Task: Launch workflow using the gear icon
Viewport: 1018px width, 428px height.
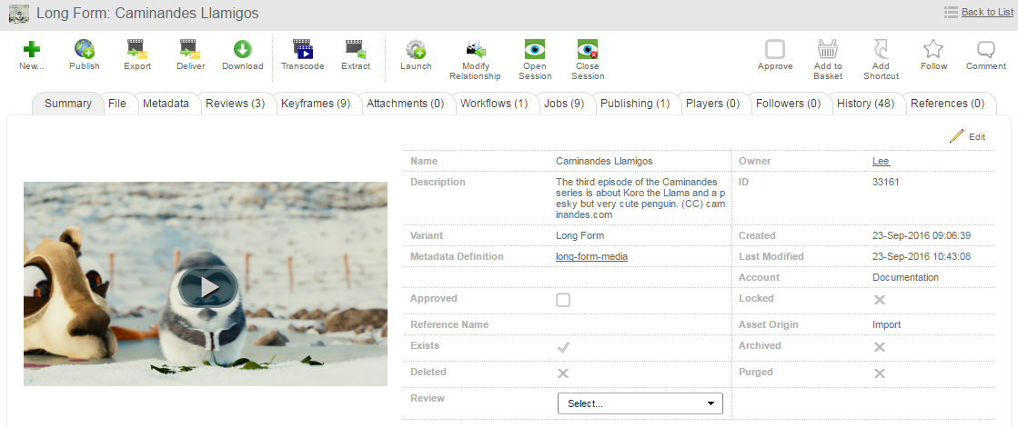Action: point(416,49)
